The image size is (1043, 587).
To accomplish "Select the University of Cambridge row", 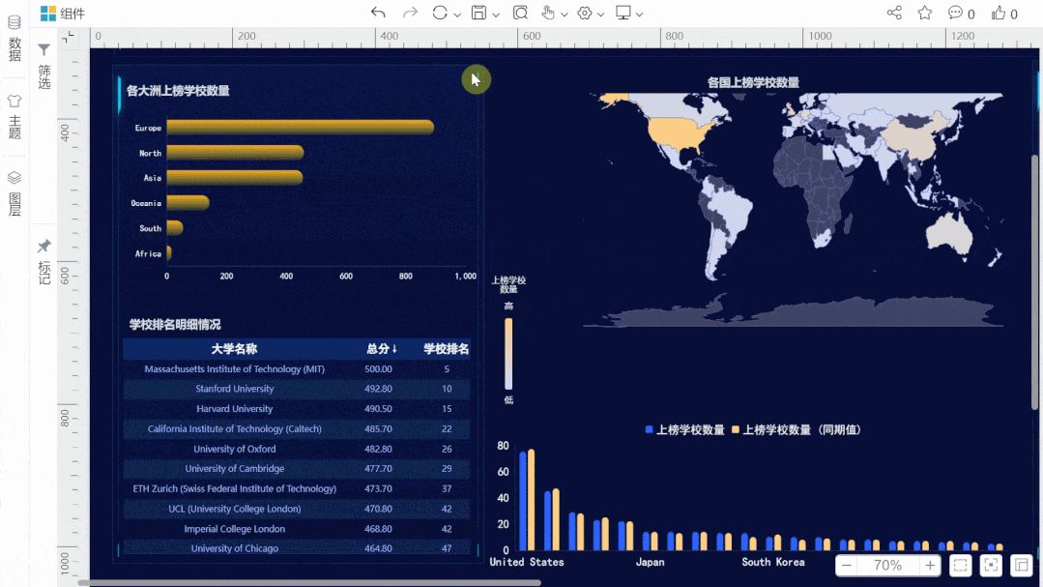I will point(297,468).
